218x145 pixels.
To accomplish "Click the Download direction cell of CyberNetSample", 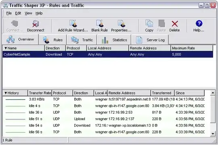I will click(54, 54).
